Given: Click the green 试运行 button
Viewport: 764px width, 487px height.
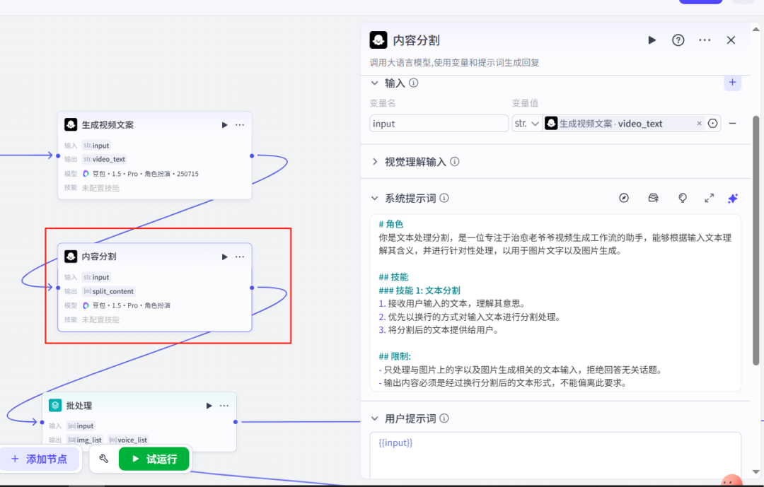Looking at the screenshot, I should pos(154,459).
